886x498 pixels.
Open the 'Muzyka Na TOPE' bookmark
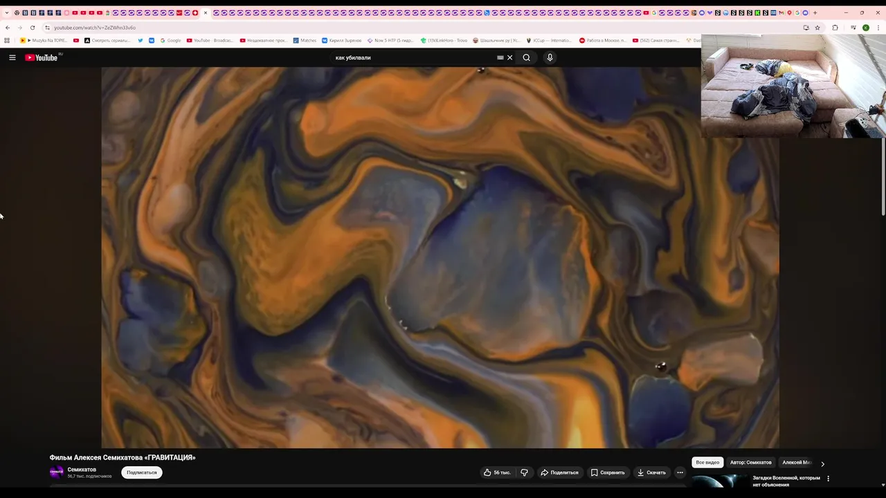click(x=44, y=40)
